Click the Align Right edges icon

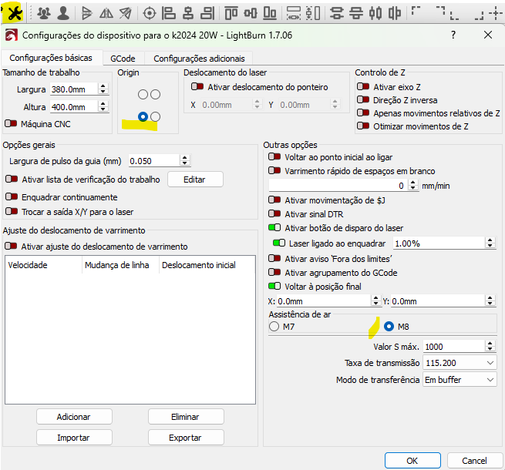206,12
